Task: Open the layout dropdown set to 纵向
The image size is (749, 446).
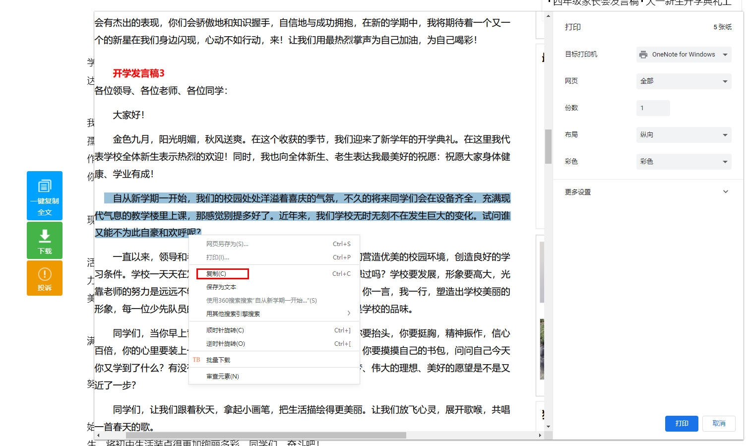Action: pos(684,135)
